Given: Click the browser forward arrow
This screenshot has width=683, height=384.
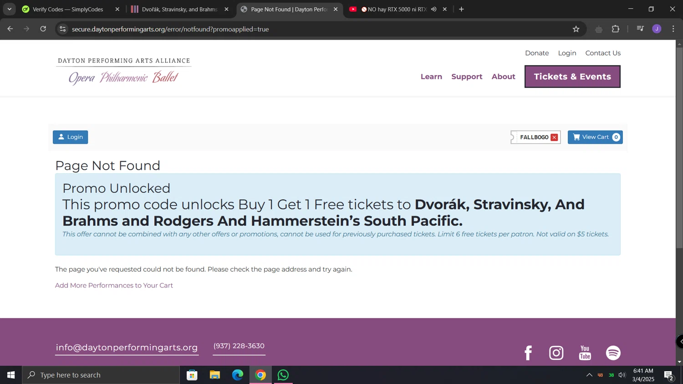Looking at the screenshot, I should [x=26, y=29].
